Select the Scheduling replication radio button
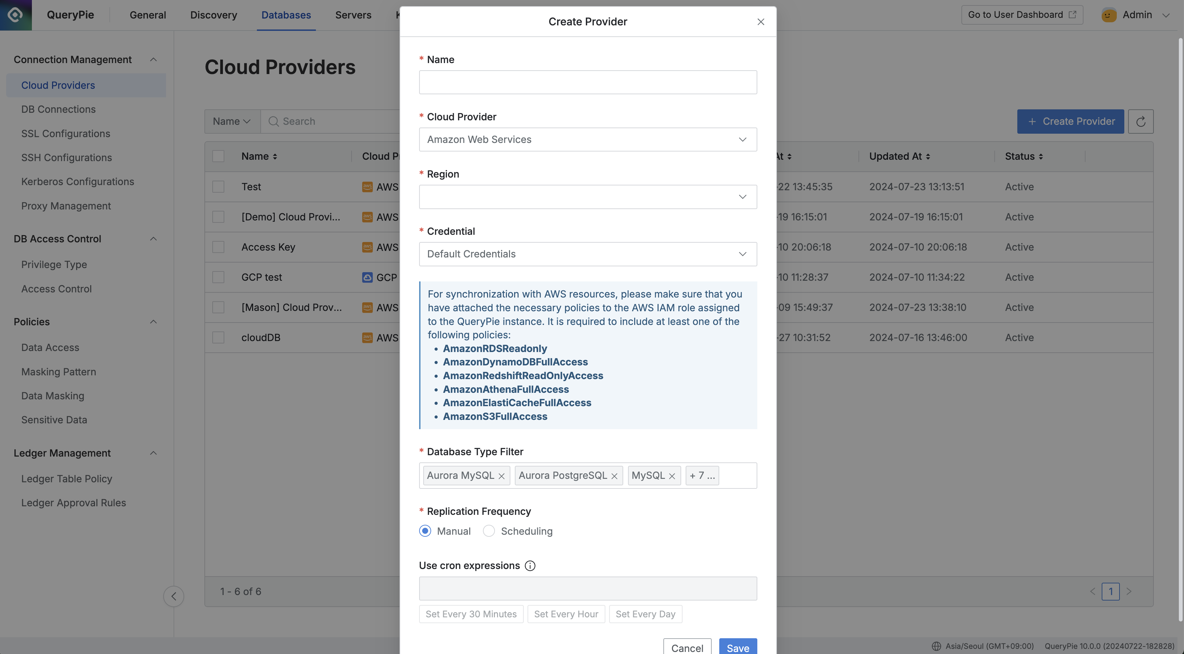 (489, 531)
